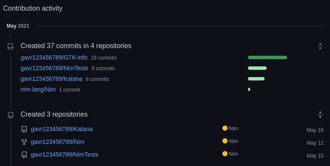Click the repo push icon beside commits heading
Screen dimensions: 330x166
tap(11, 46)
